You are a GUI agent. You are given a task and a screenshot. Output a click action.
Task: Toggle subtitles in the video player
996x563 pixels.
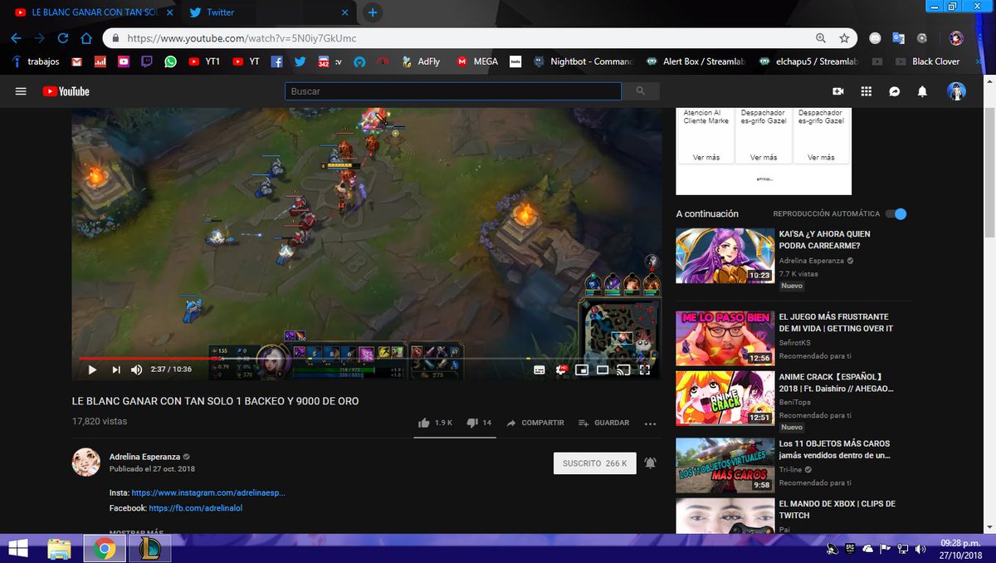pyautogui.click(x=539, y=370)
